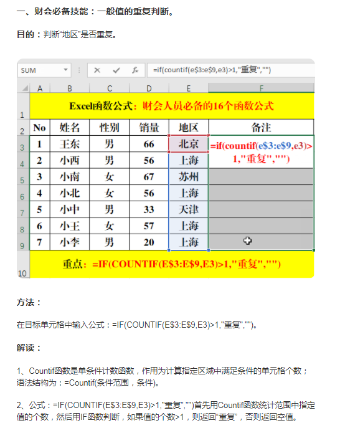This screenshot has width=340, height=428.
Task: Click the 上海 cell in row 9
Action: tap(189, 242)
